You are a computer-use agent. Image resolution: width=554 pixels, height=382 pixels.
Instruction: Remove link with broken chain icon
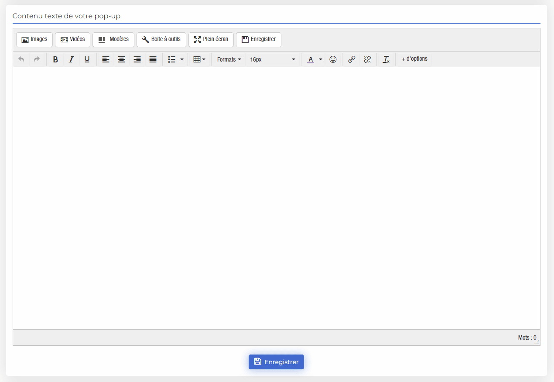(x=367, y=59)
